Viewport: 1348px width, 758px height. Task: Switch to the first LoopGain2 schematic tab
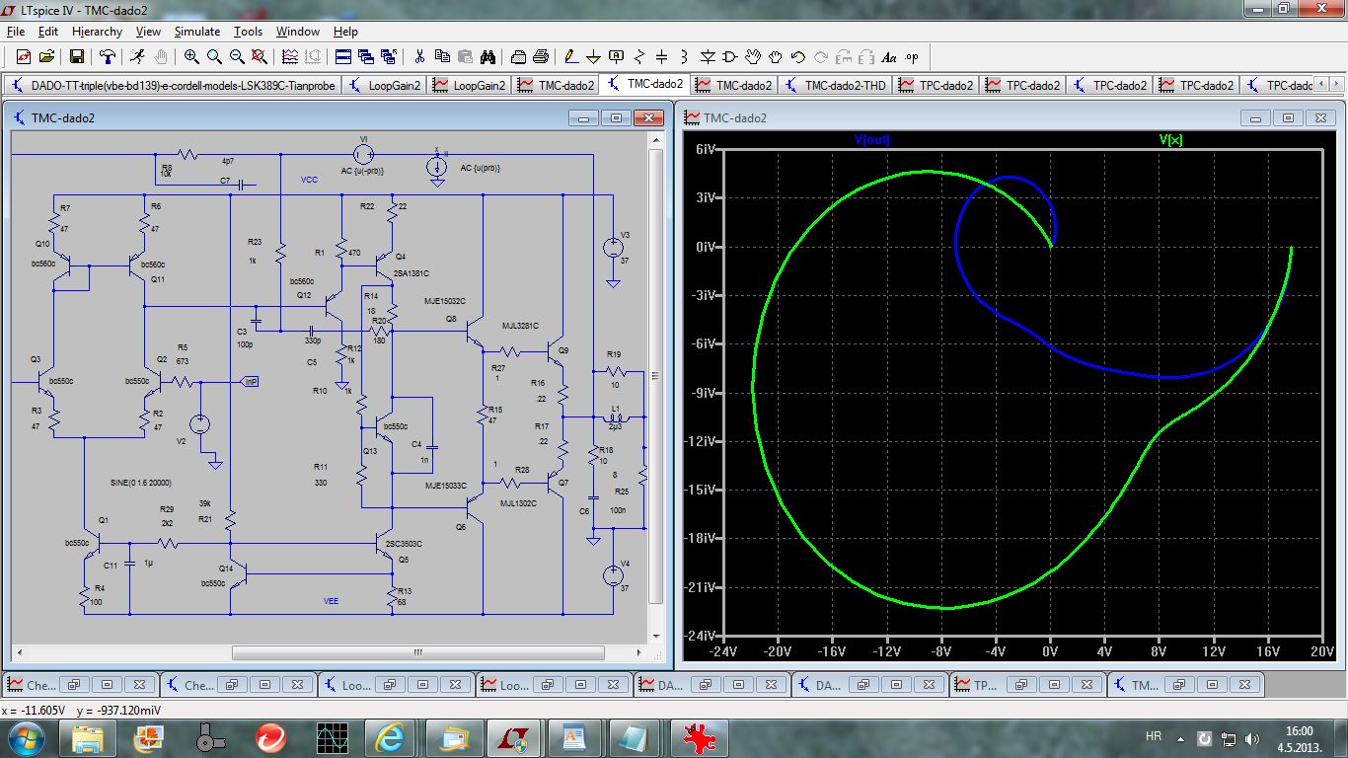pos(385,85)
